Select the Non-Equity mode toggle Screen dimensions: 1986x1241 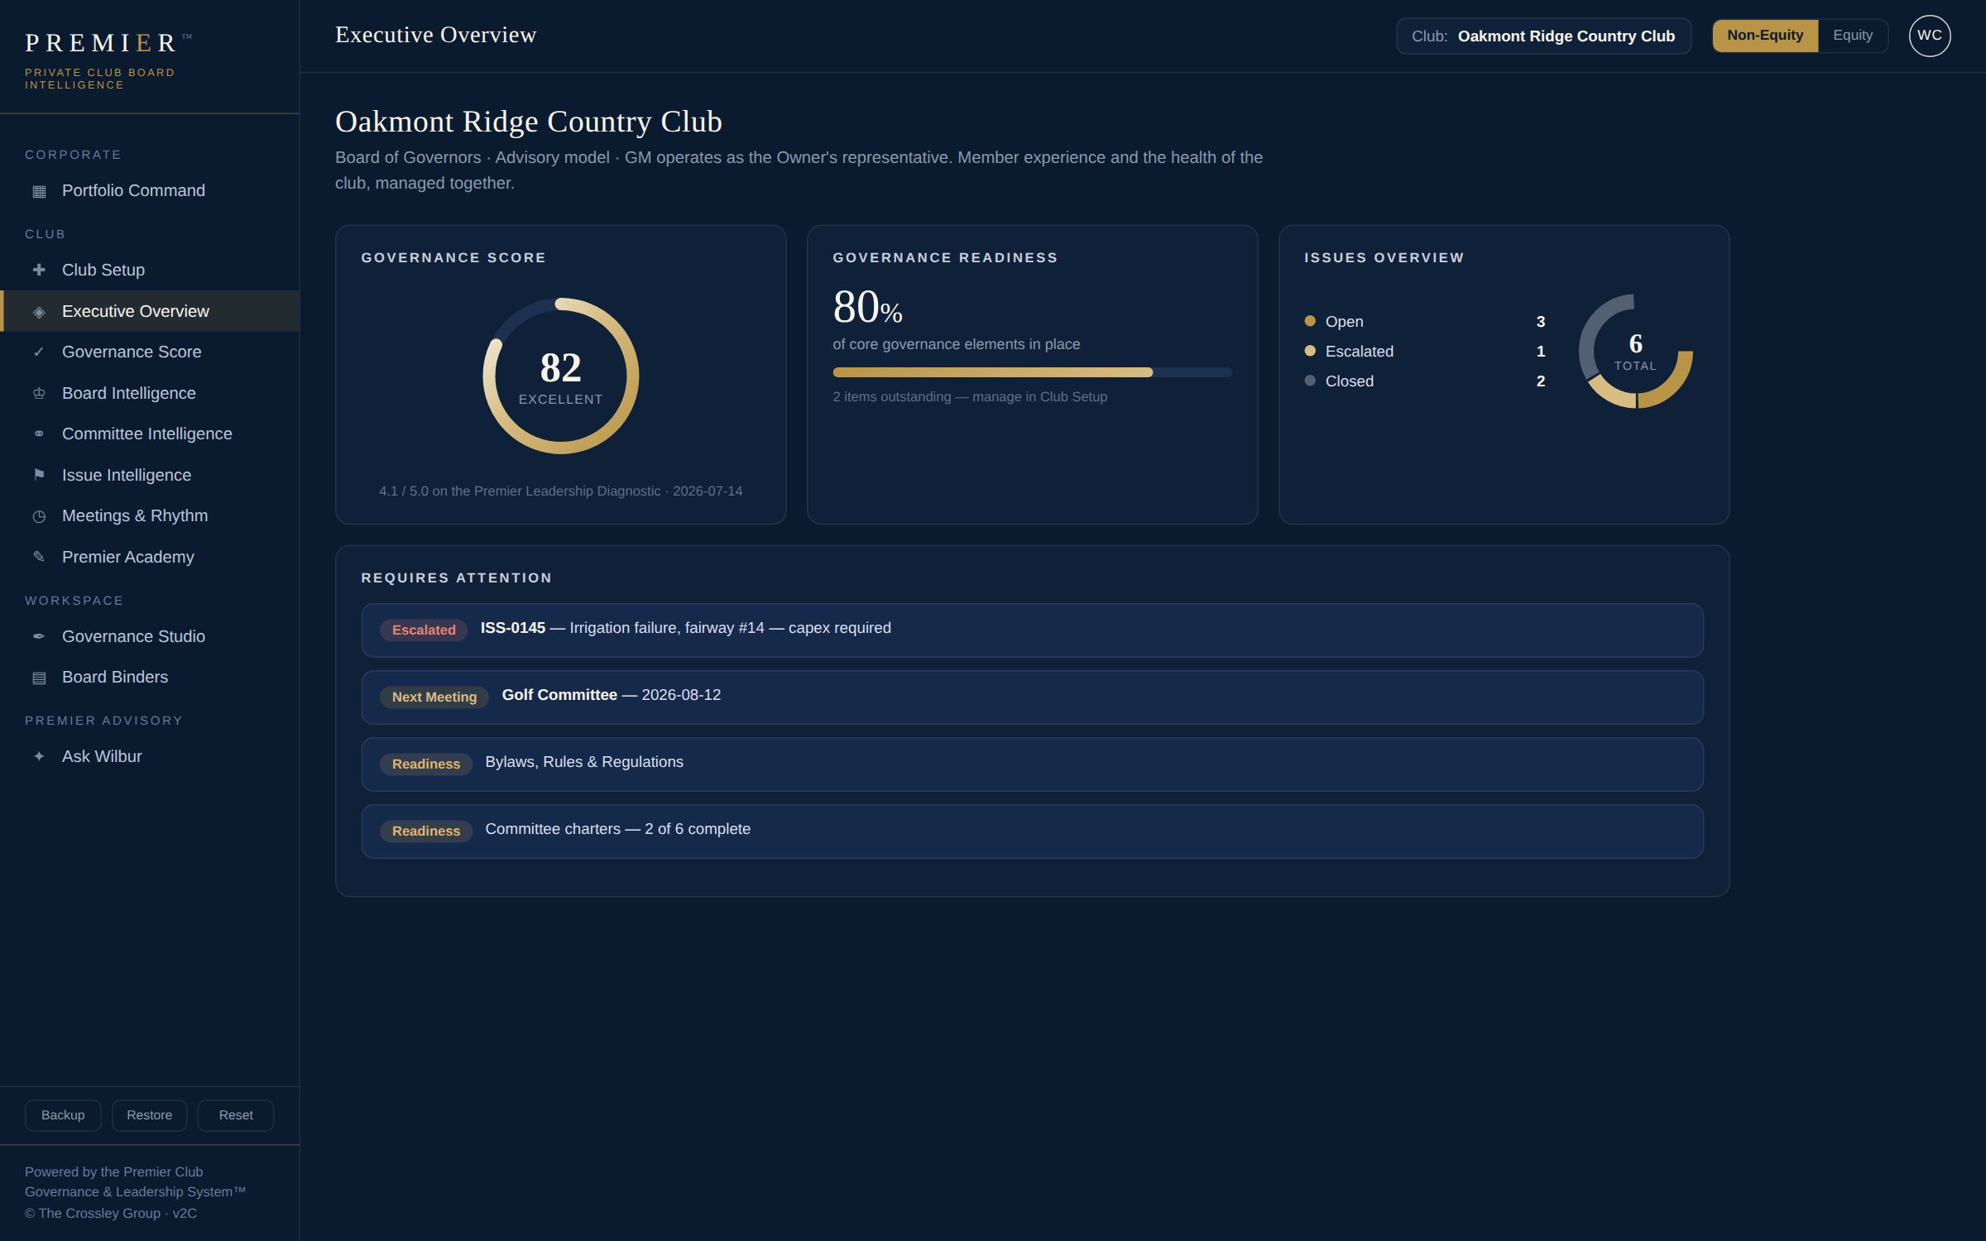tap(1765, 36)
